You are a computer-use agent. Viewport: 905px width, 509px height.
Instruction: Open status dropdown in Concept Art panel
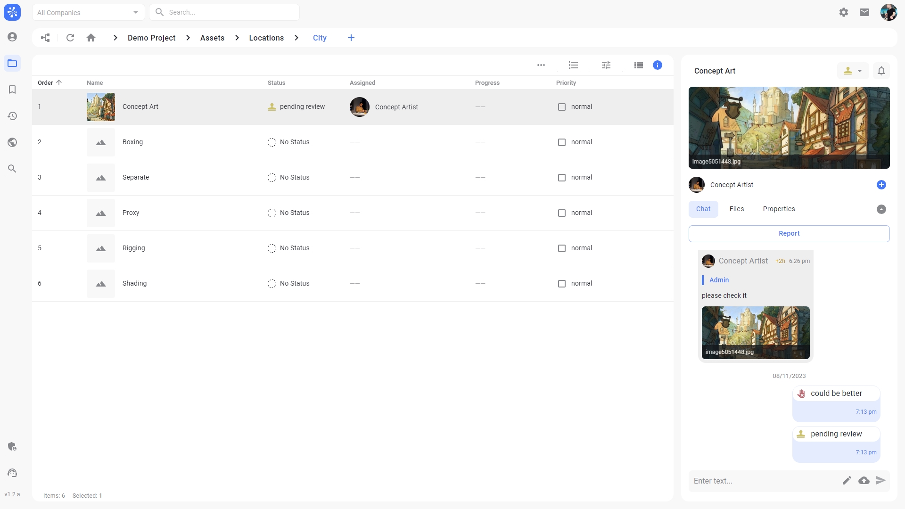pos(853,71)
